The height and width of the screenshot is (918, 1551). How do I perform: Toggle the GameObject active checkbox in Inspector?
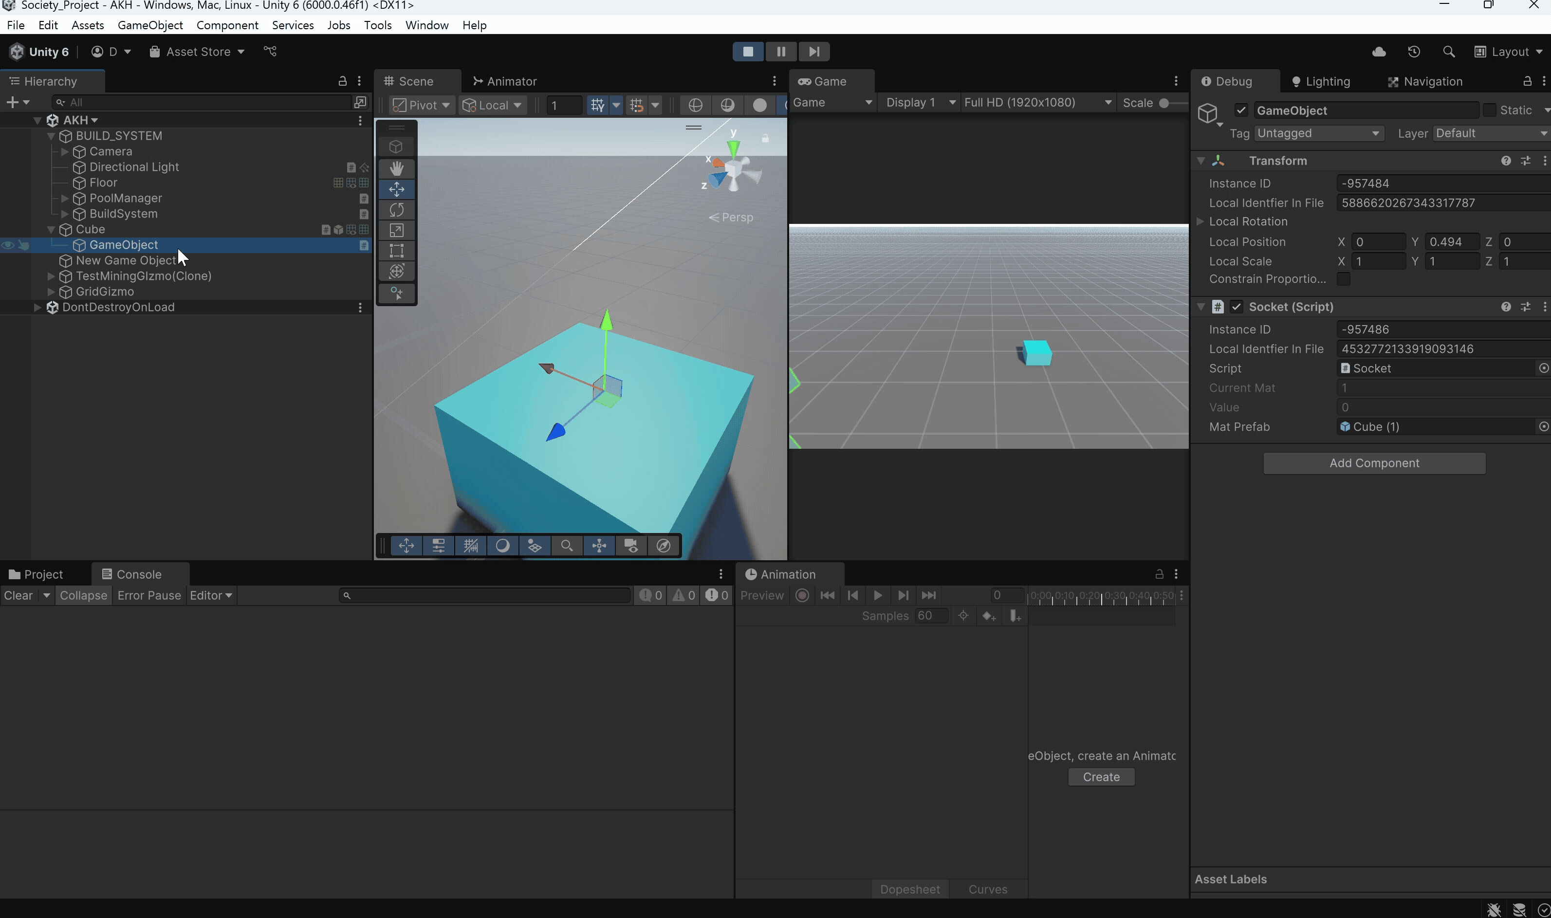coord(1241,110)
